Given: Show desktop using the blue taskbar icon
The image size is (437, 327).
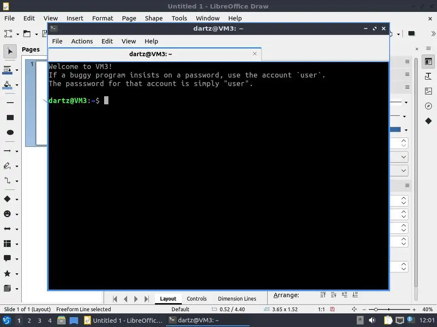Looking at the screenshot, I should (x=73, y=320).
